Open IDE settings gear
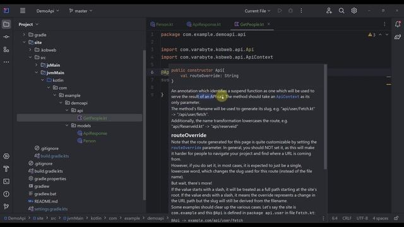 pyautogui.click(x=354, y=11)
